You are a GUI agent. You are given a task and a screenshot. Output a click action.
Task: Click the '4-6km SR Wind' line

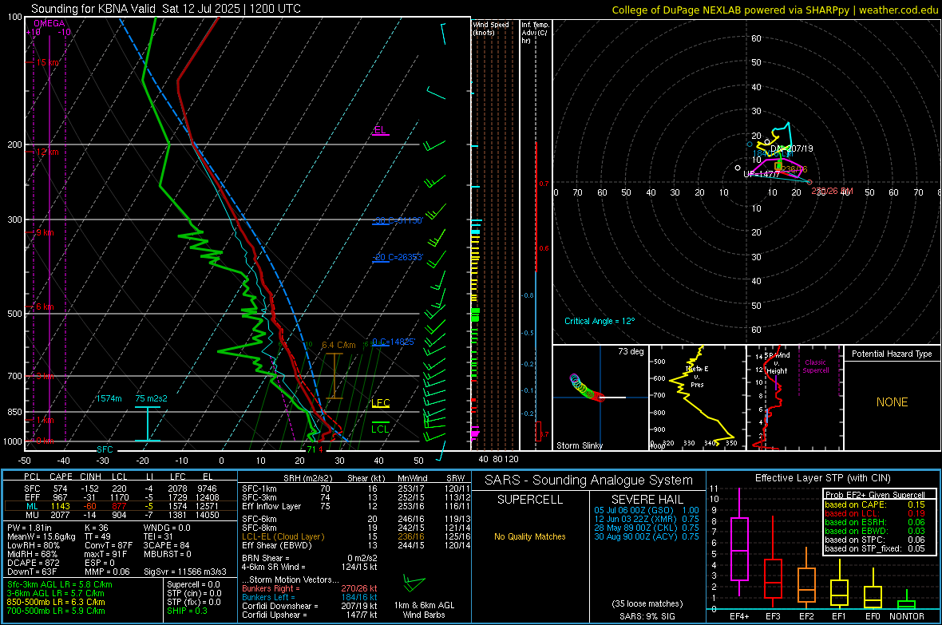tap(310, 567)
